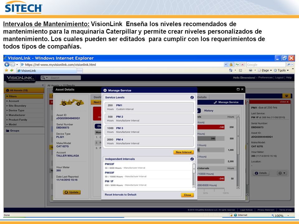The width and height of the screenshot is (299, 224).
Task: Click the yellow collapse arrow above alert panel
Action: 287,96
